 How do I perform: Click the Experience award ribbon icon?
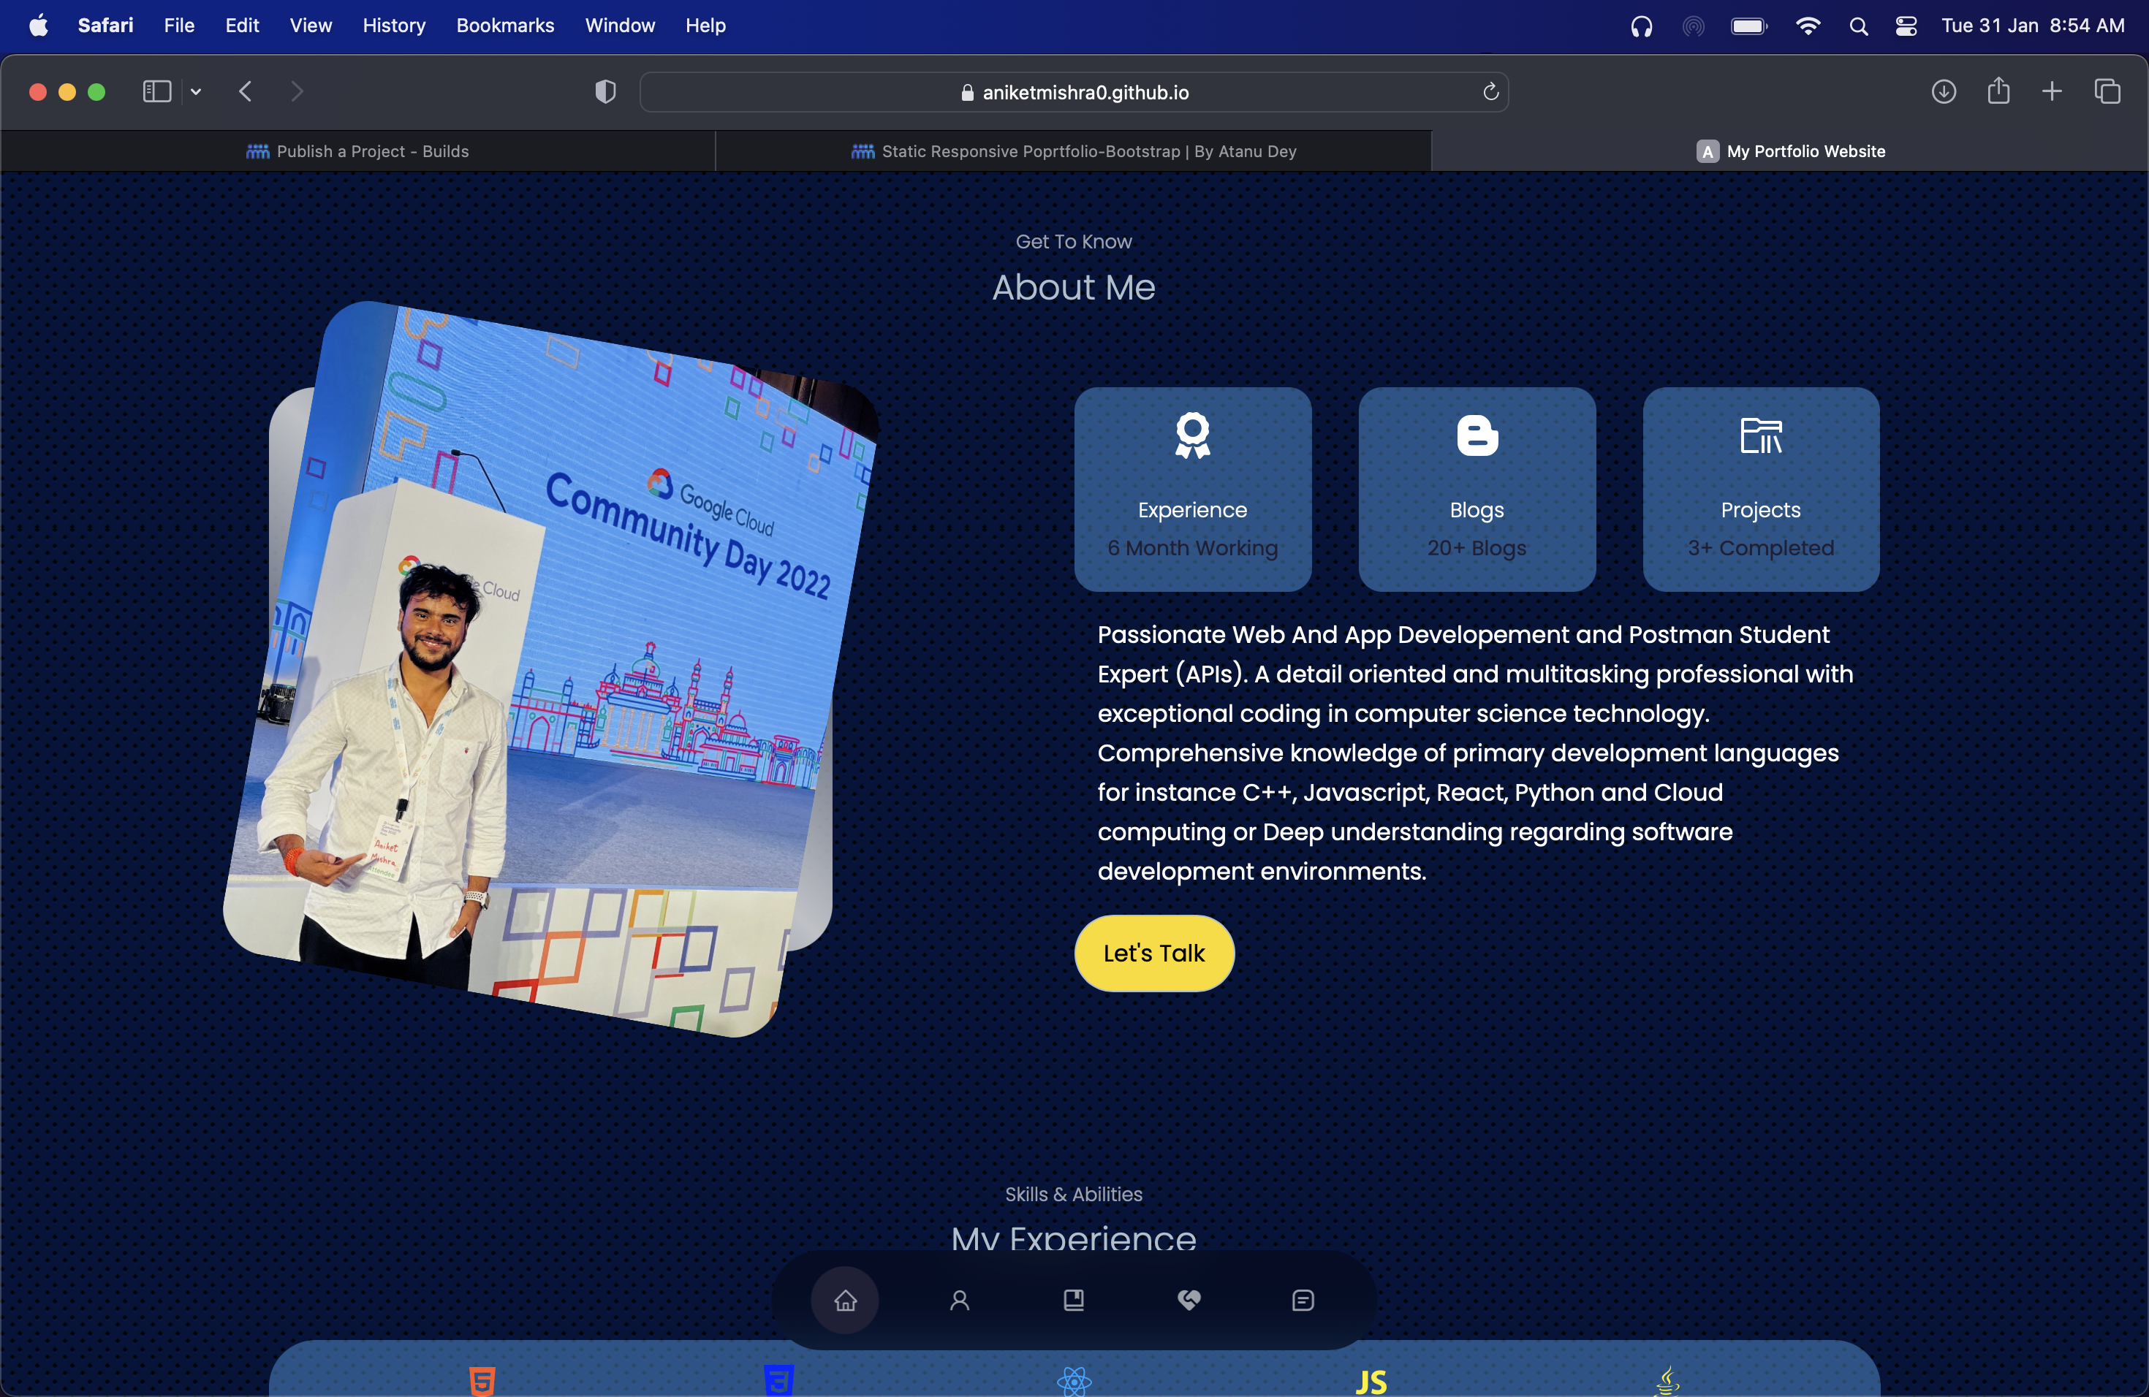[1192, 436]
